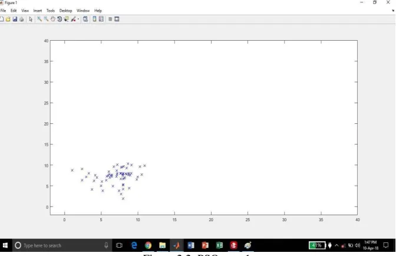
Task: Click the 41% battery indicator
Action: (x=317, y=245)
